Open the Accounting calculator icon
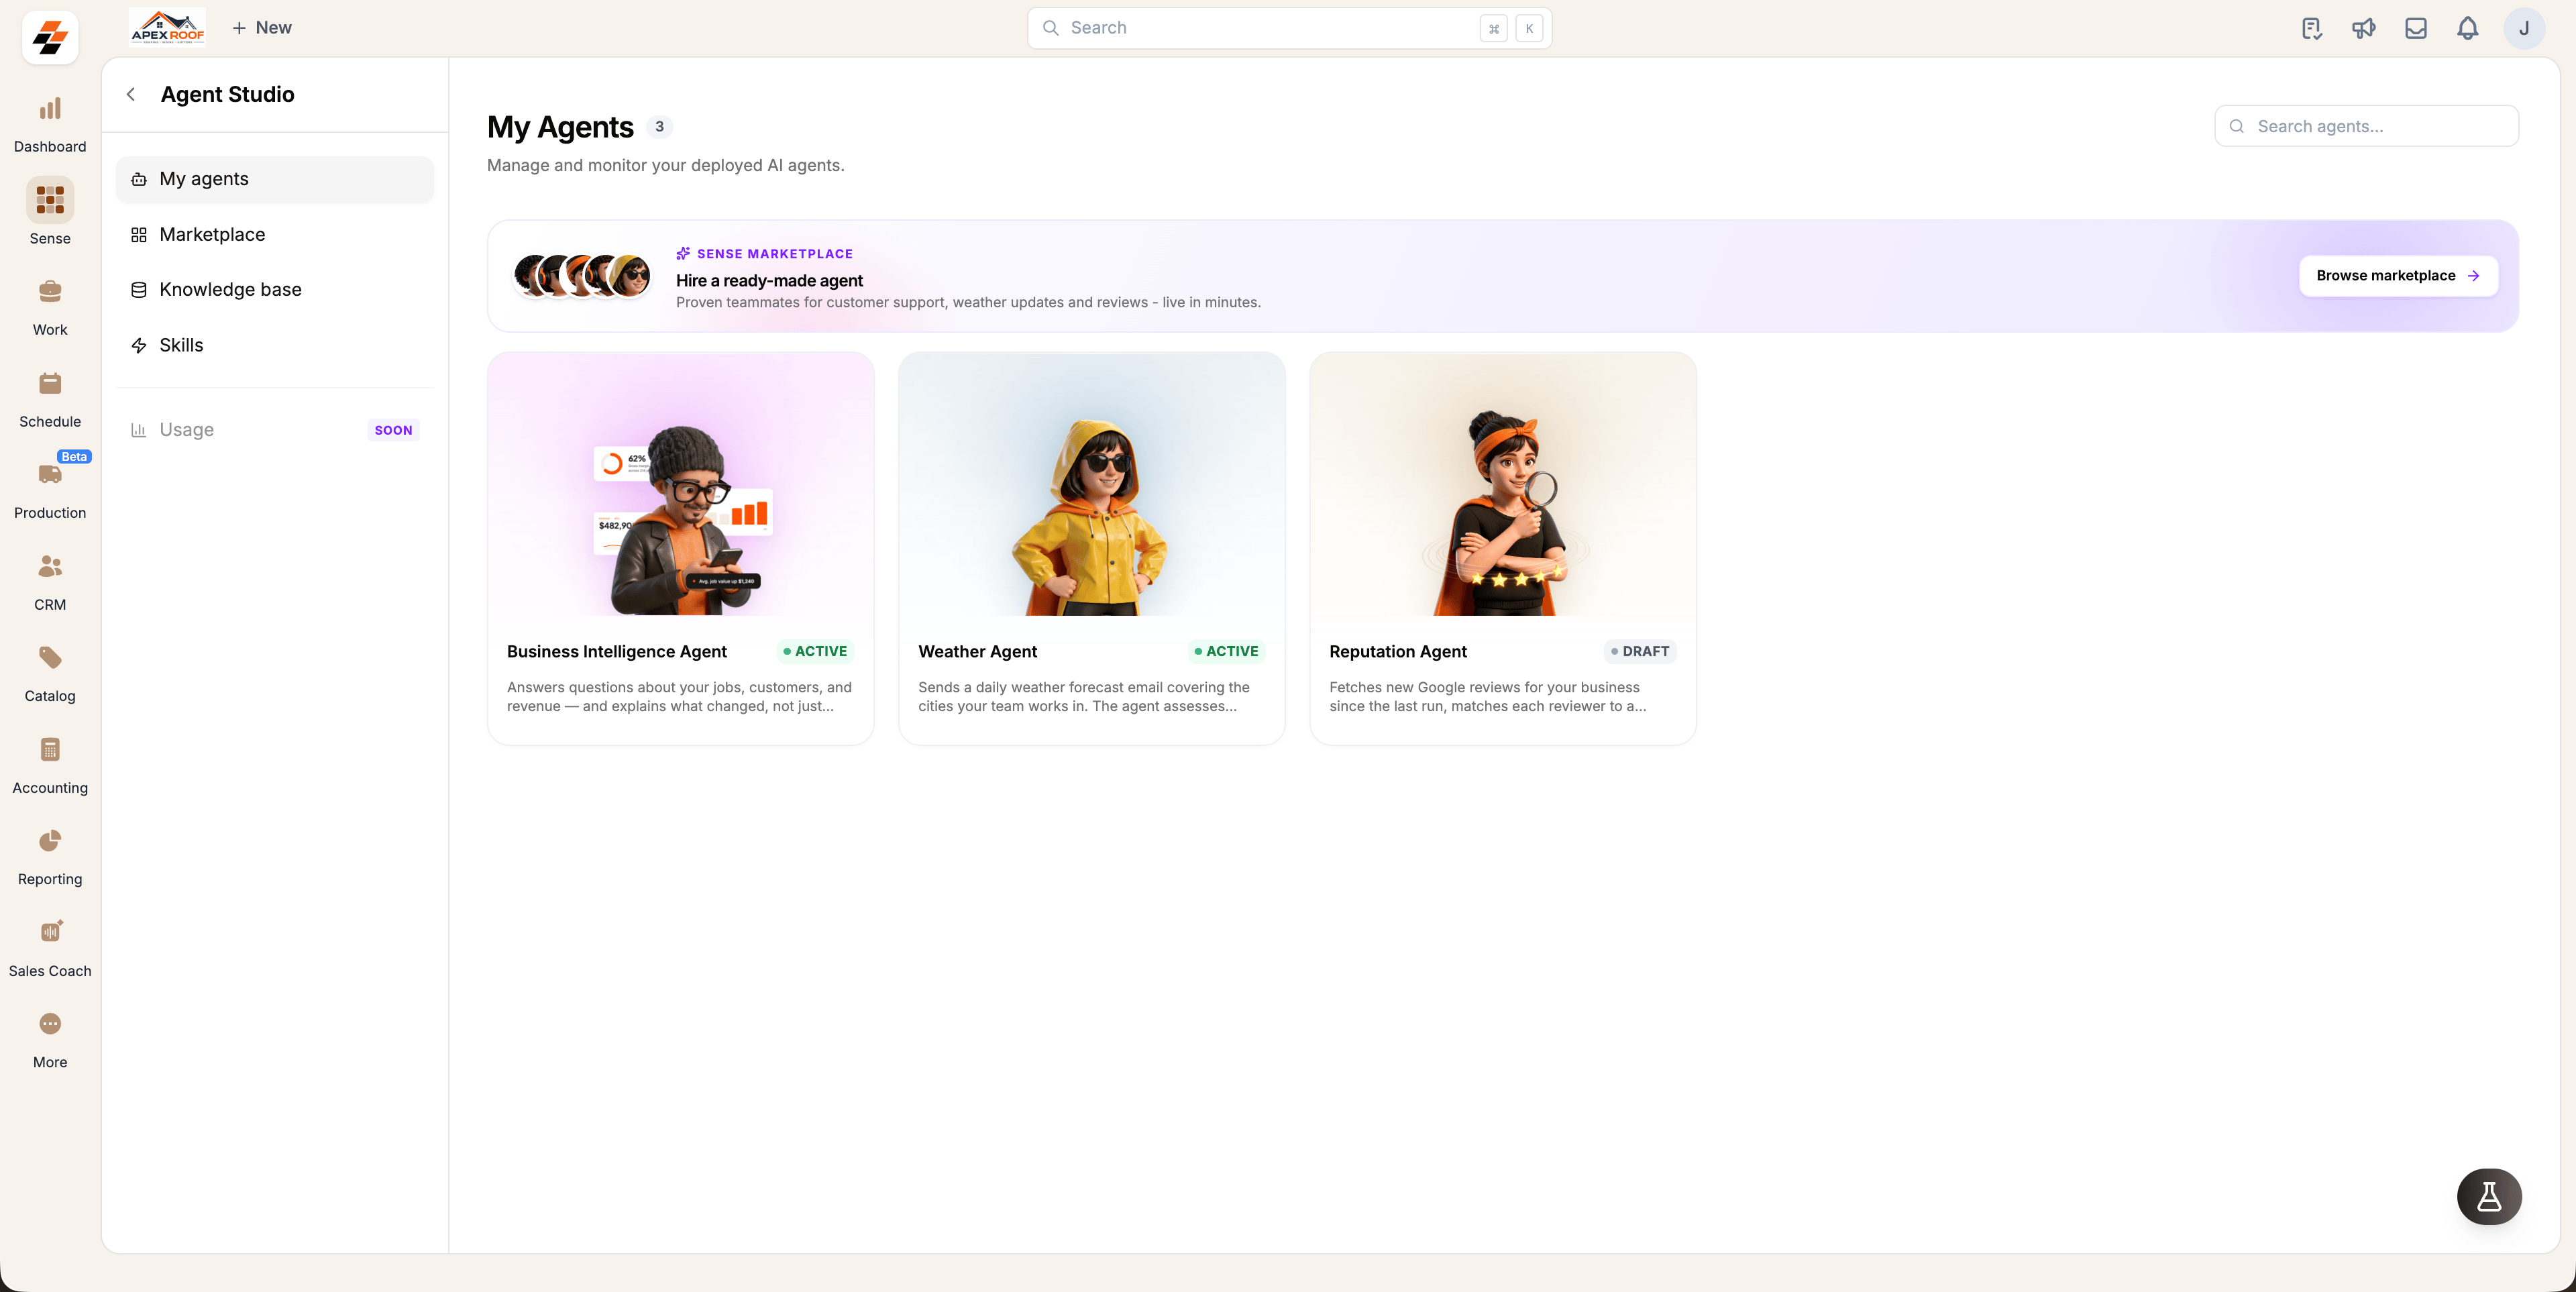 (x=50, y=750)
